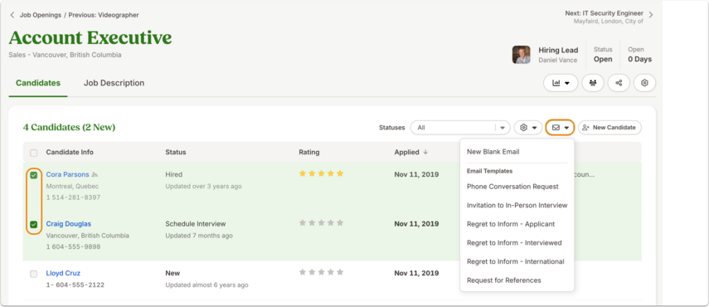Switch to the Job Description tab
This screenshot has height=307, width=709.
click(x=114, y=83)
